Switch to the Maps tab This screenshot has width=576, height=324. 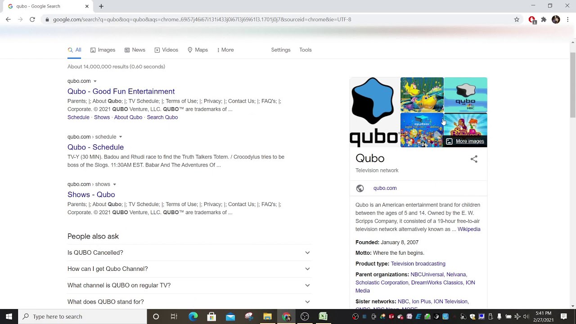point(198,50)
